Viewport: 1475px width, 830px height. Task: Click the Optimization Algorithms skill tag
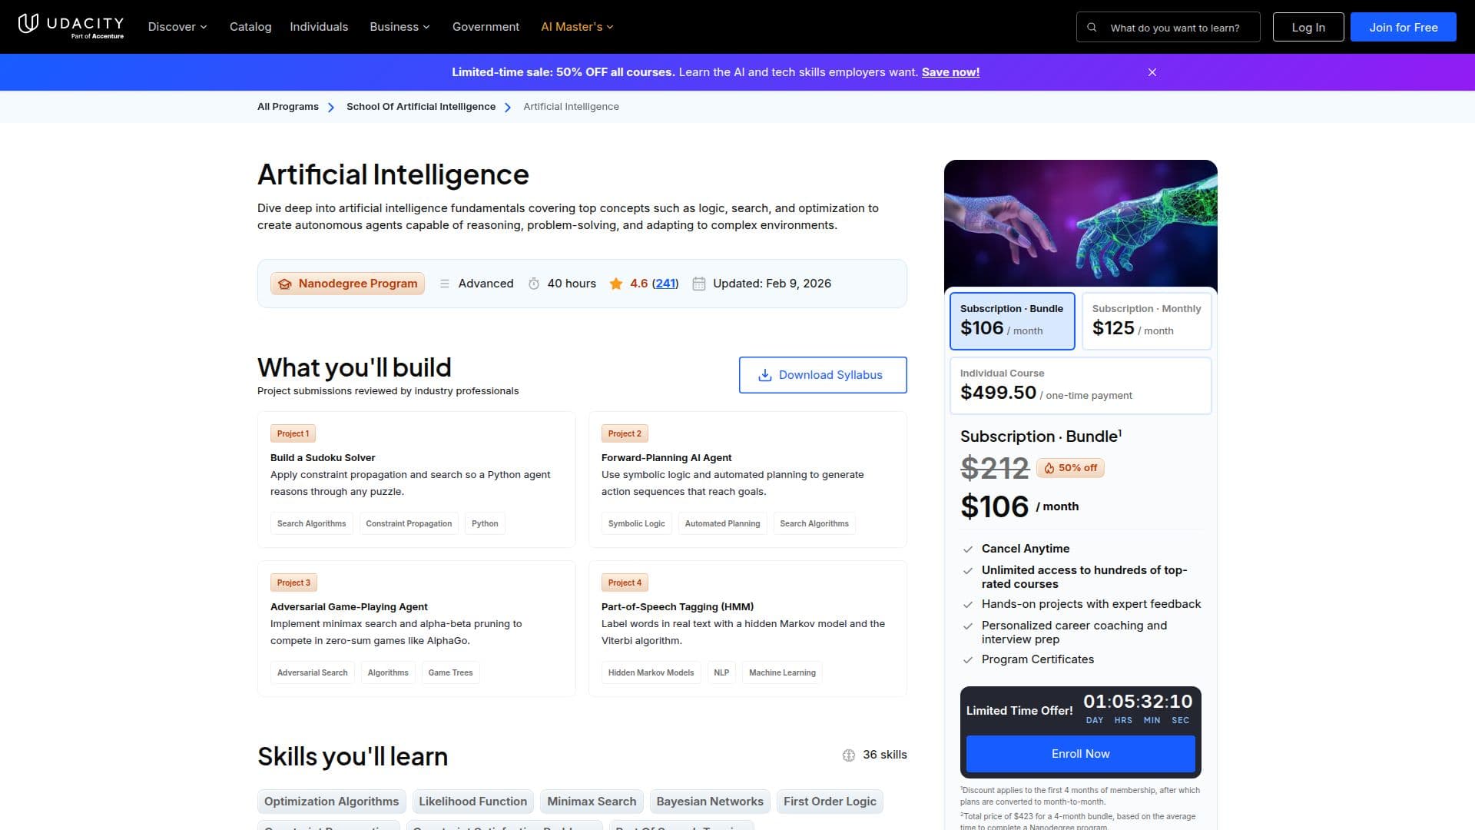[331, 802]
